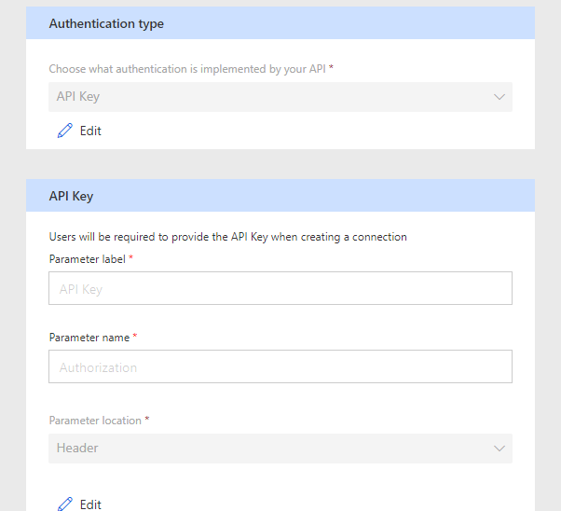This screenshot has width=561, height=511.
Task: Open the authentication dropdown showing API Key
Action: click(270, 97)
